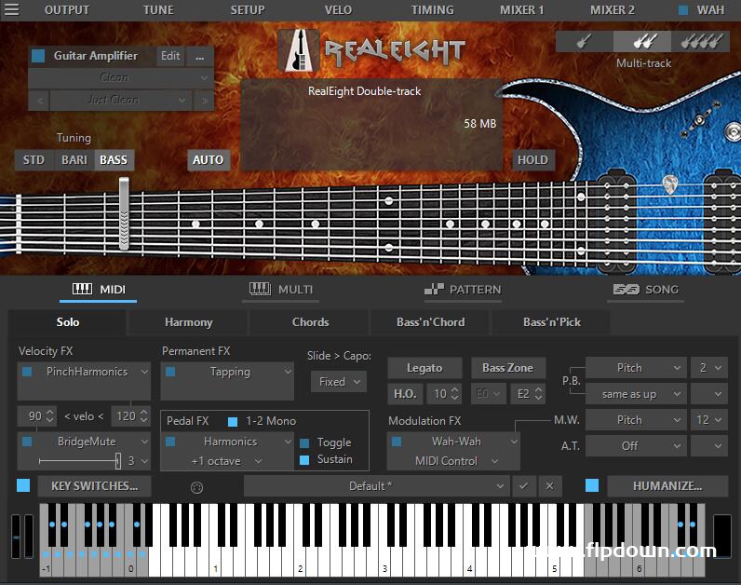Screen dimensions: 741x585
Task: Switch to the PATTERN tab
Action: point(463,290)
